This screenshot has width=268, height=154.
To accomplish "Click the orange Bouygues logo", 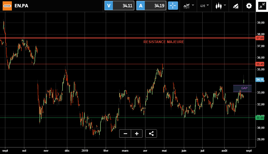I will (x=7, y=6).
